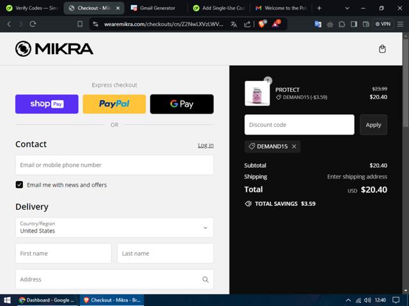This screenshot has height=306, width=409.
Task: Switch to the Verify Codes tab
Action: pyautogui.click(x=31, y=8)
